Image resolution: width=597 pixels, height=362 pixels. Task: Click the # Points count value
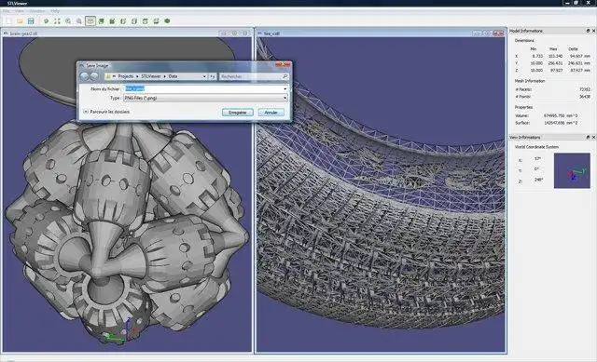[585, 97]
